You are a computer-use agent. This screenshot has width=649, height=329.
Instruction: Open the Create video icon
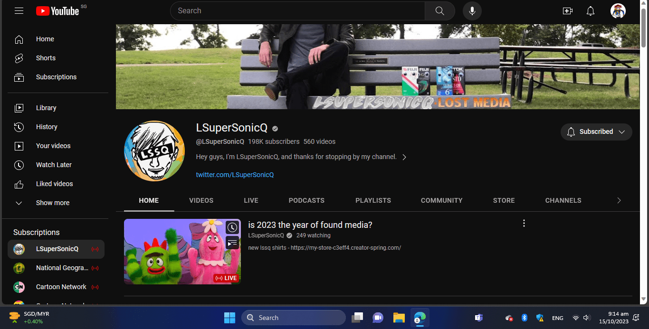(x=567, y=11)
